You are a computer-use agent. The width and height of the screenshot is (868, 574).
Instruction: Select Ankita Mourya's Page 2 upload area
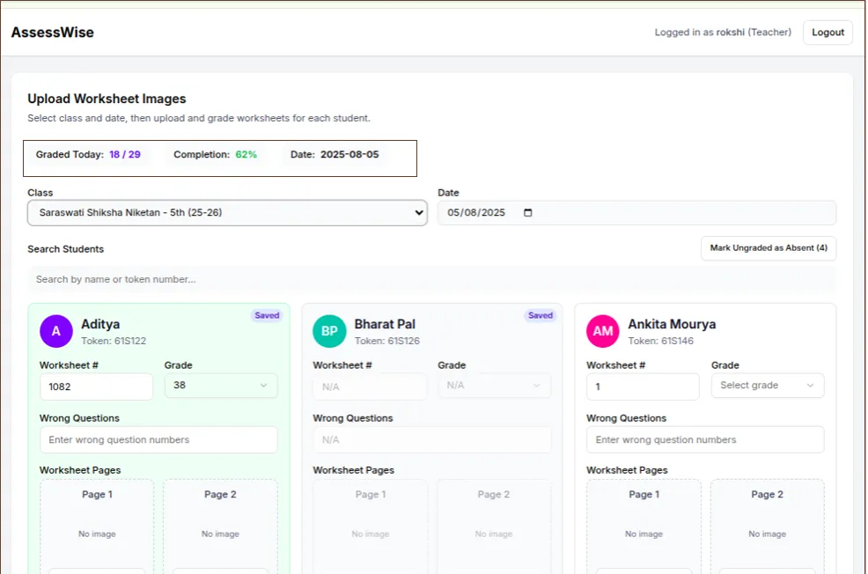click(767, 524)
